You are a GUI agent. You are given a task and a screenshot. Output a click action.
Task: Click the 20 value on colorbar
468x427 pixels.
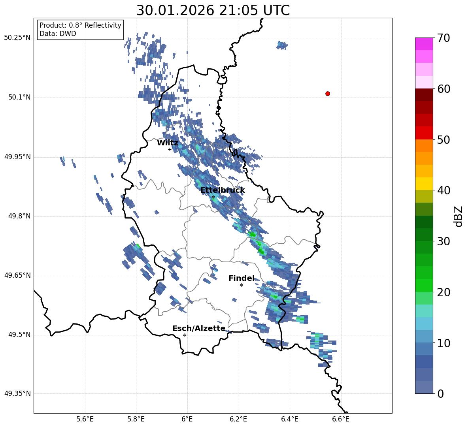[443, 292]
